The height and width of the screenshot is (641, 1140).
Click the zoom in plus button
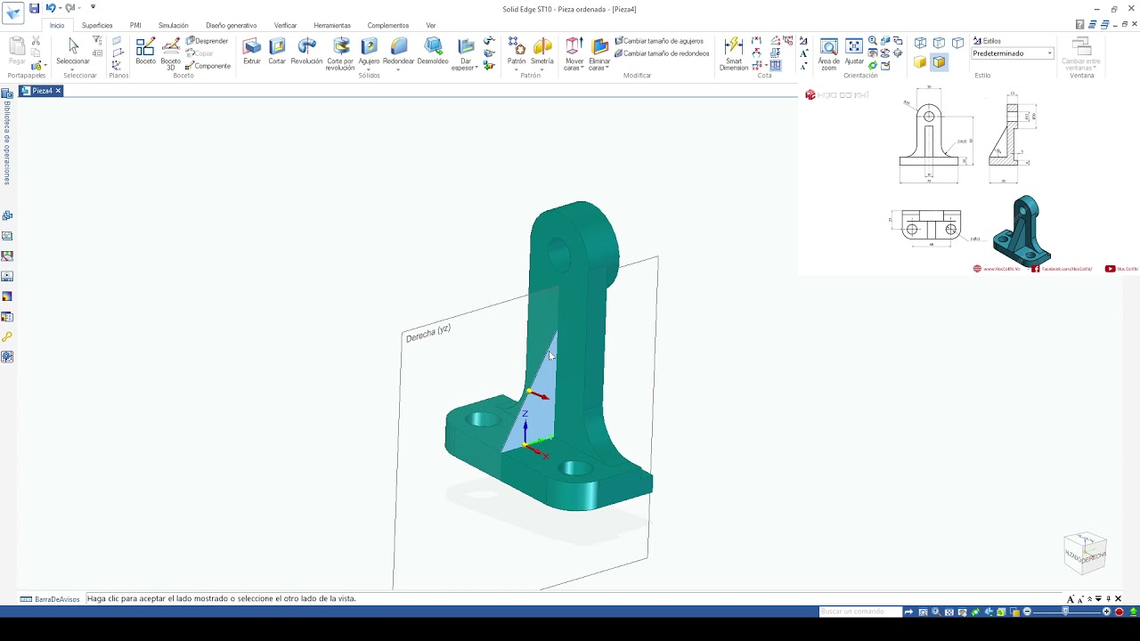[x=1107, y=612]
